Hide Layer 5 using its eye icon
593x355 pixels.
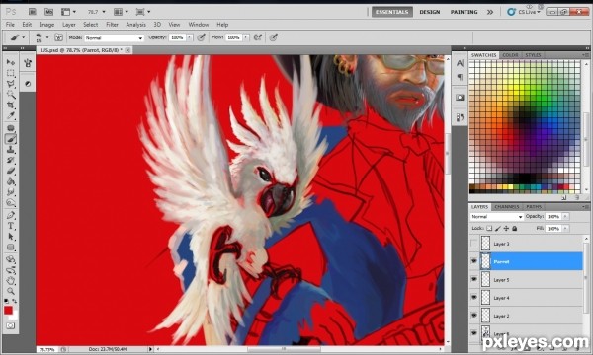point(473,279)
